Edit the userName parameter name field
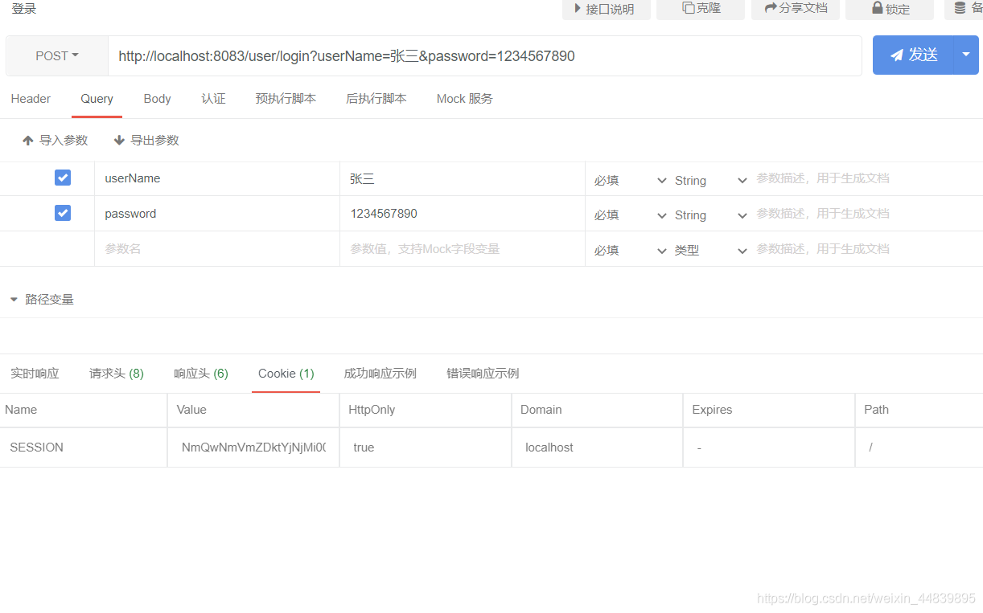The height and width of the screenshot is (613, 983). [217, 178]
